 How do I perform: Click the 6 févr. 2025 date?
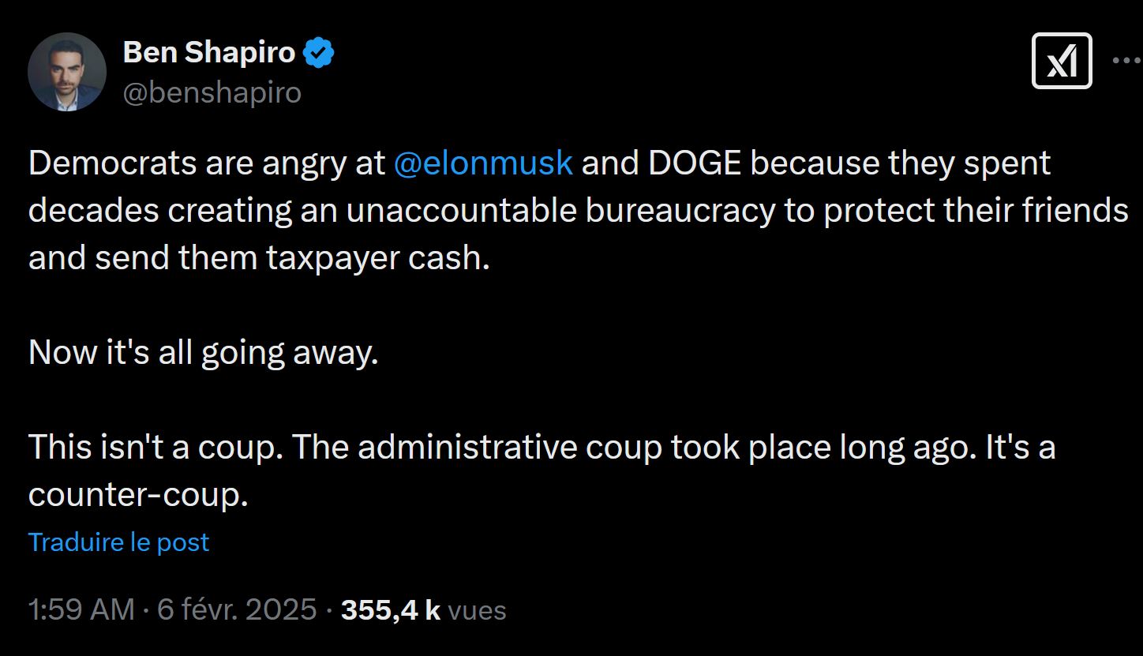pyautogui.click(x=237, y=610)
